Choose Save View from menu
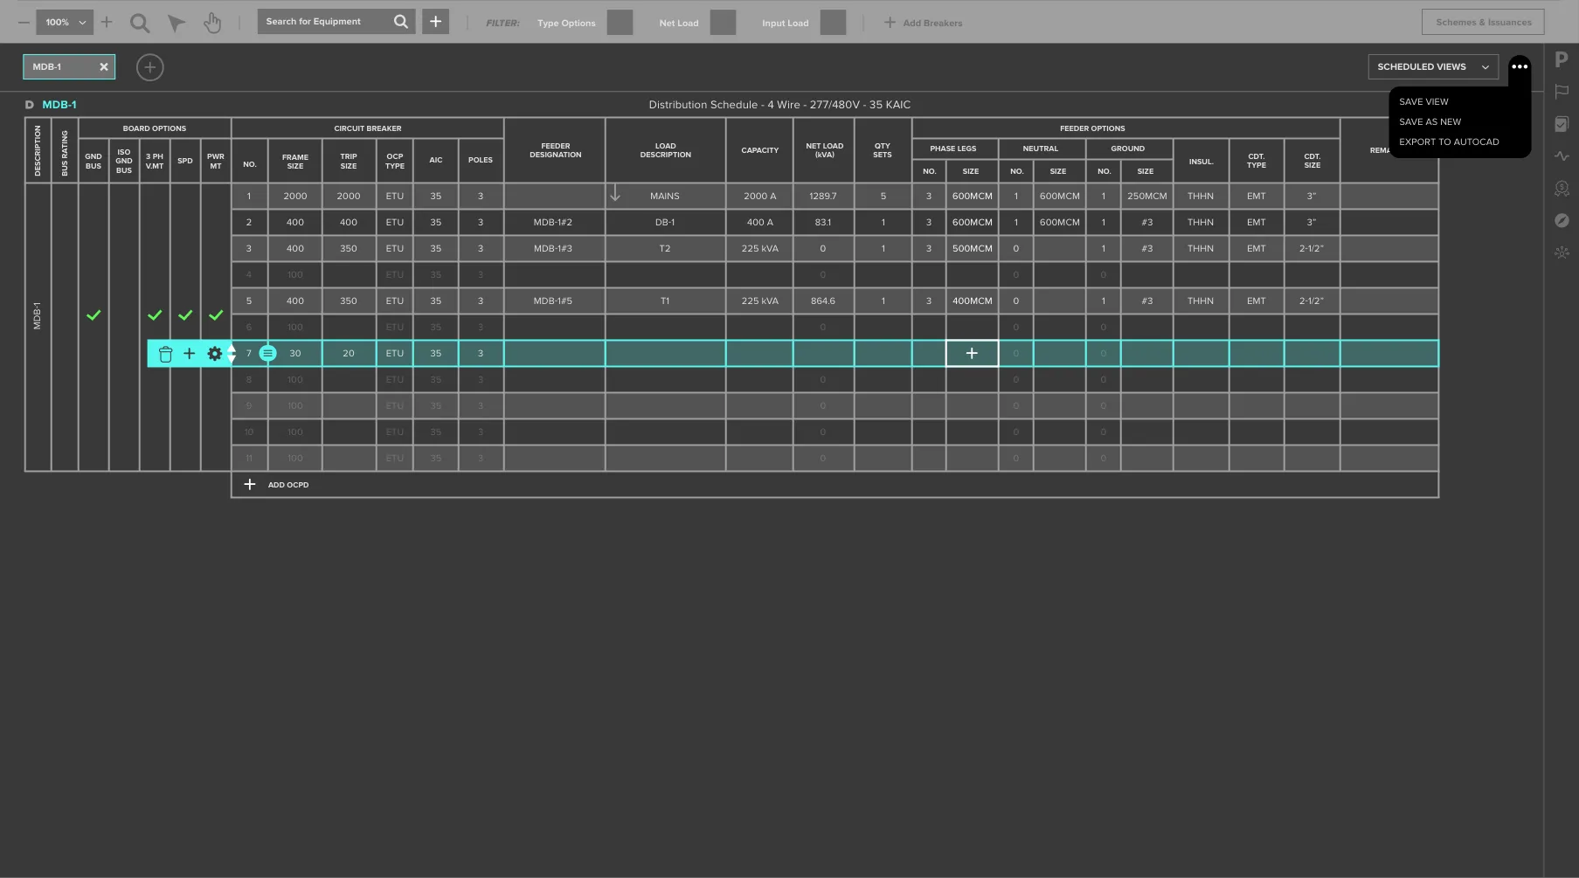The width and height of the screenshot is (1579, 878). point(1423,102)
